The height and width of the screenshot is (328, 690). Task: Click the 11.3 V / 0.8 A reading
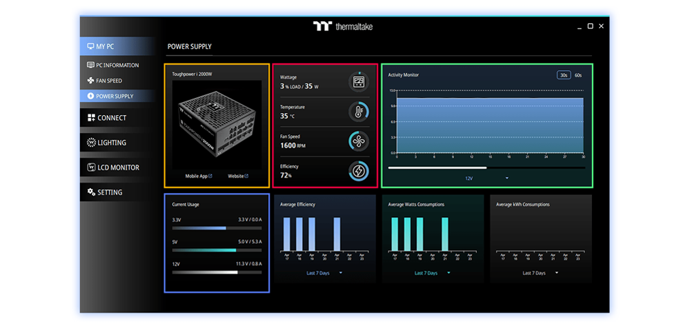tap(249, 263)
